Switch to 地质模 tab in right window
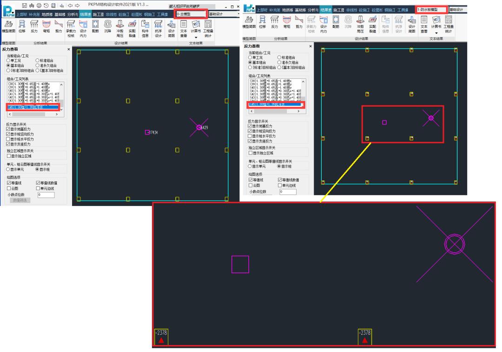The width and height of the screenshot is (502, 352). pos(288,10)
